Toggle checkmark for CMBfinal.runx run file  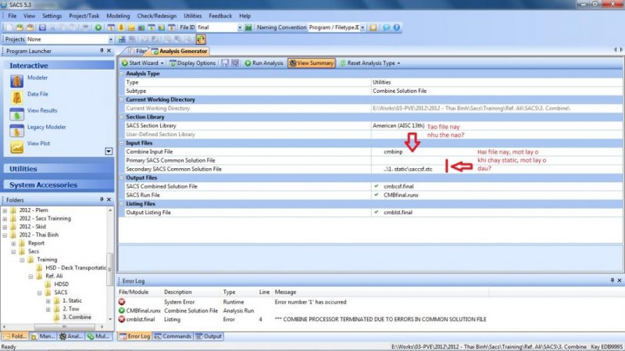(x=377, y=195)
